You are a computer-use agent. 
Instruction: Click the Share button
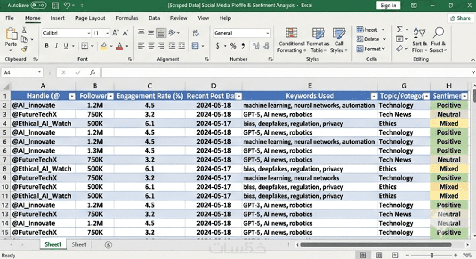click(x=460, y=18)
